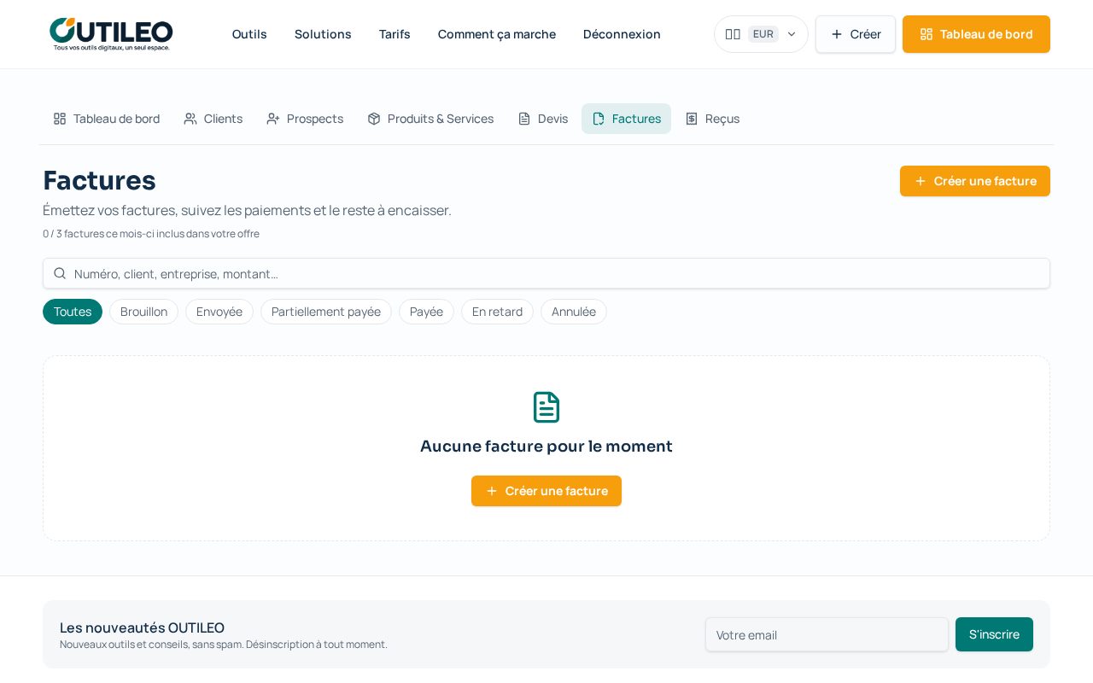Click the '0 / 3 factures ce mois-ci' quota text
The width and height of the screenshot is (1093, 683).
pyautogui.click(x=151, y=234)
